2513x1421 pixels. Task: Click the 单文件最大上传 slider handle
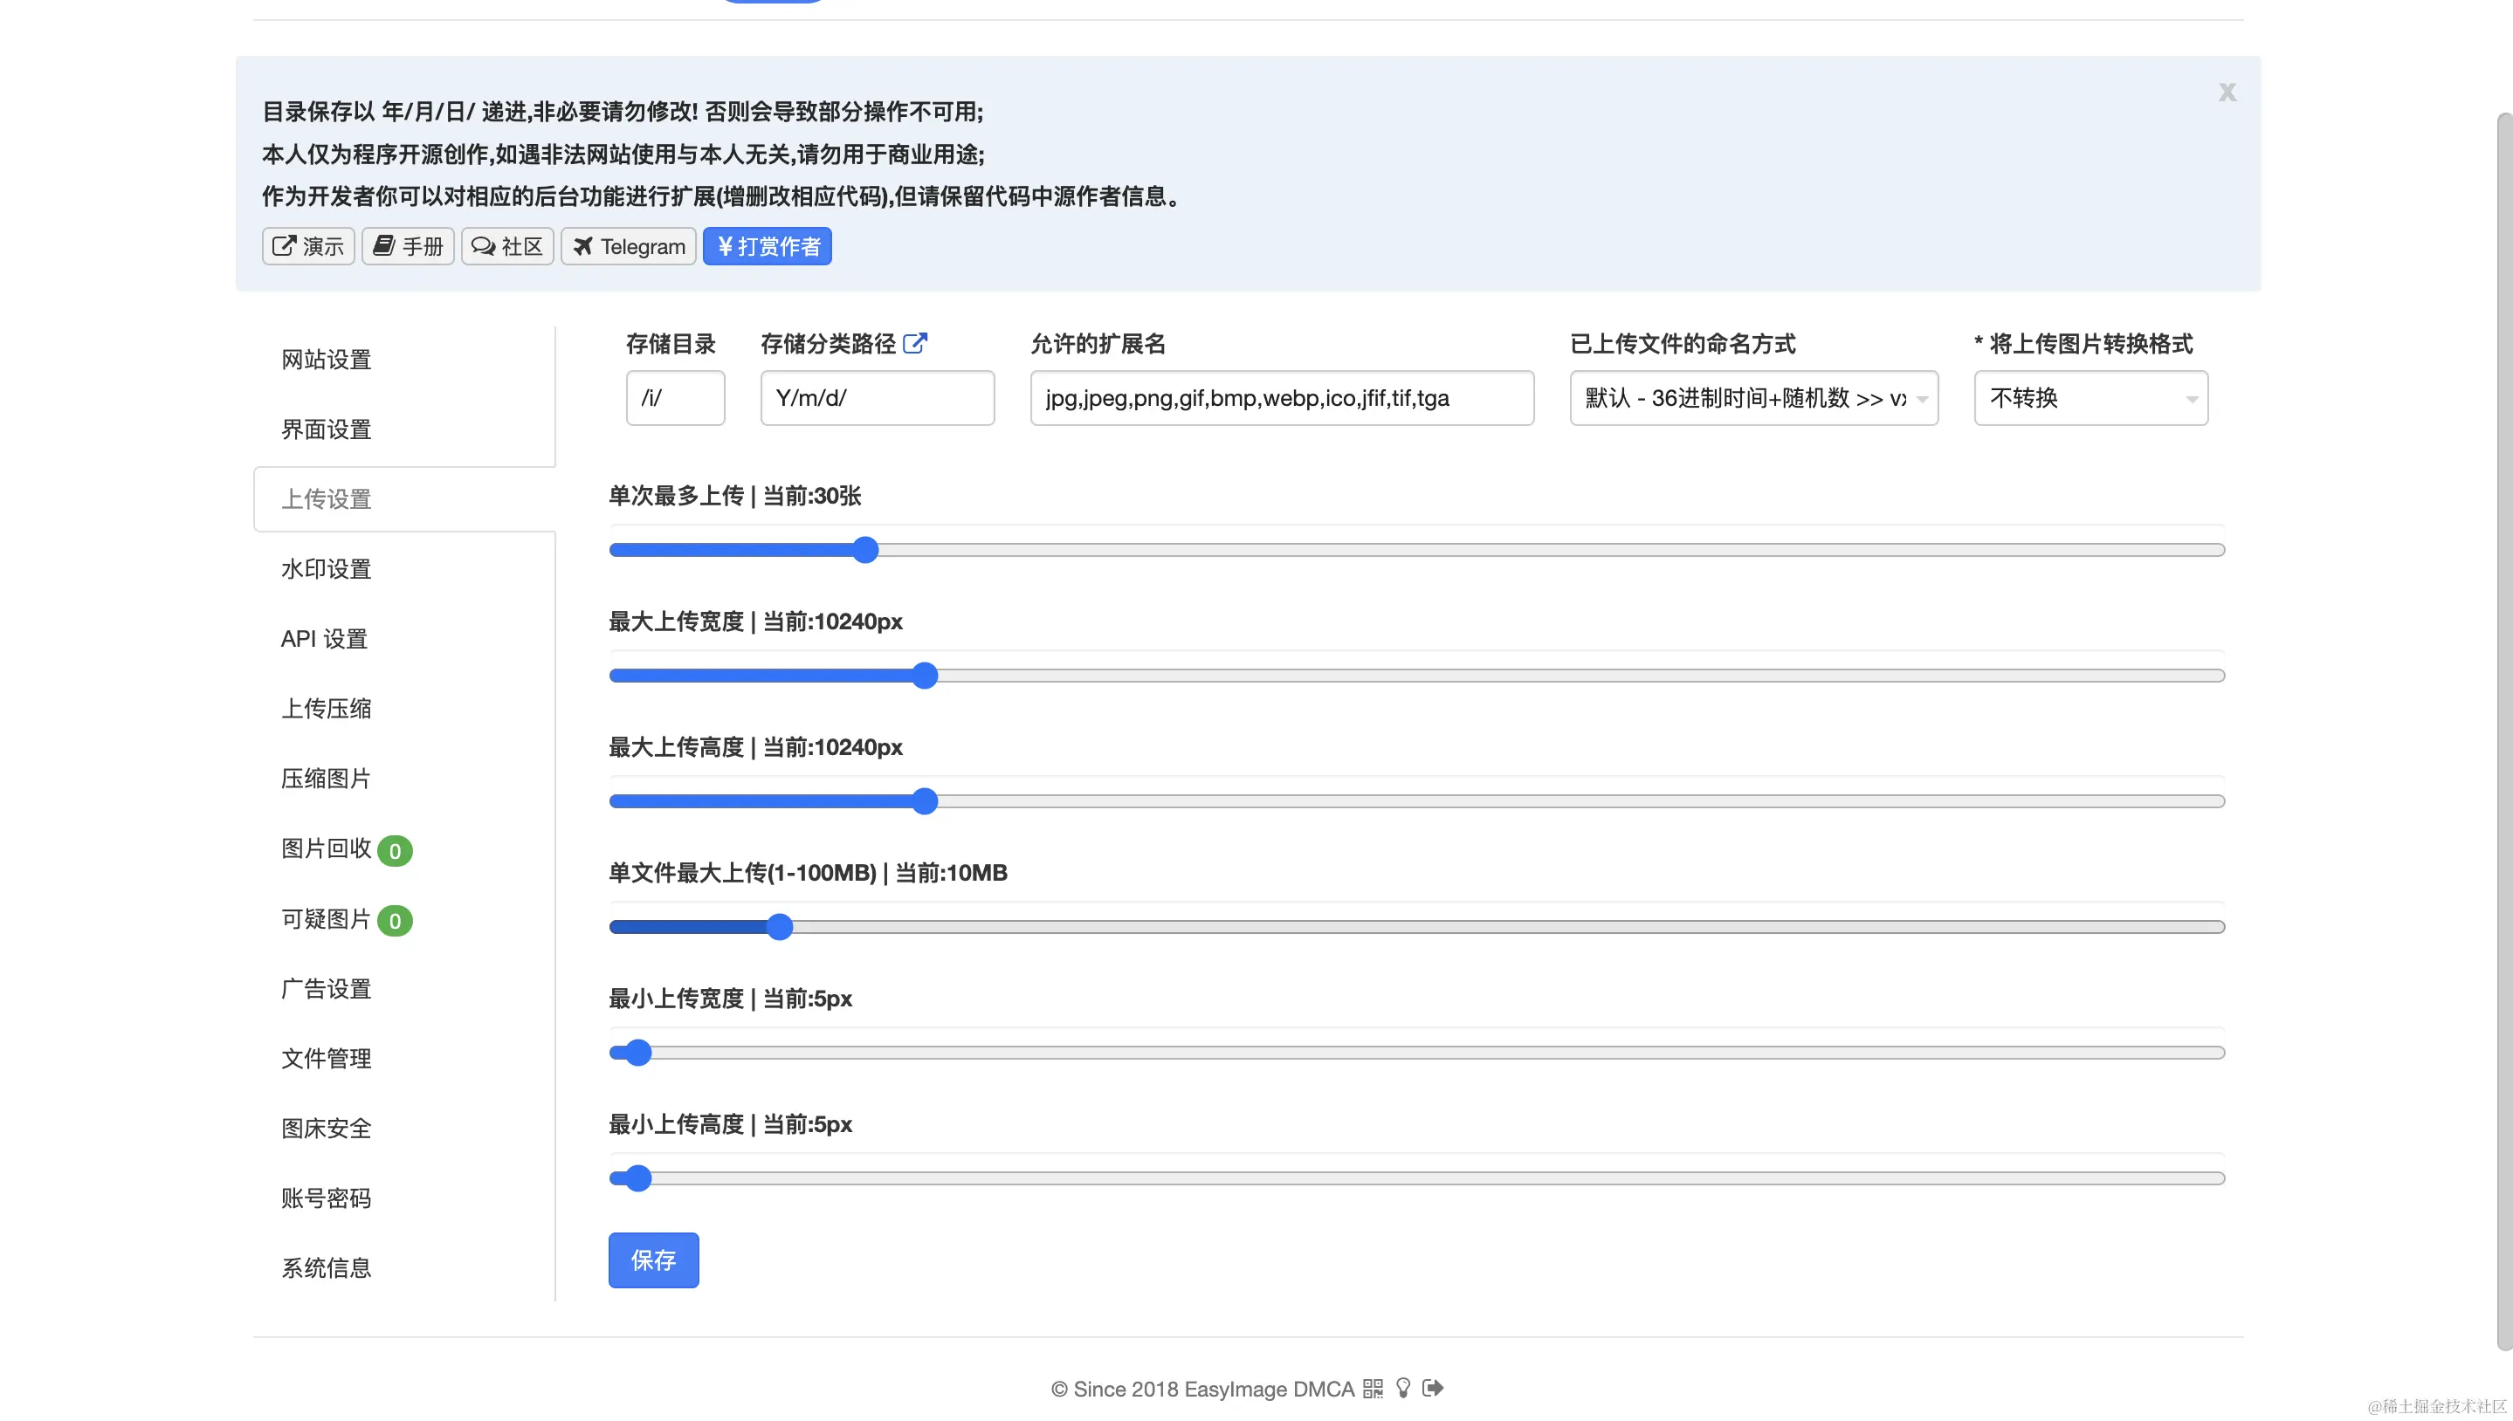point(779,927)
